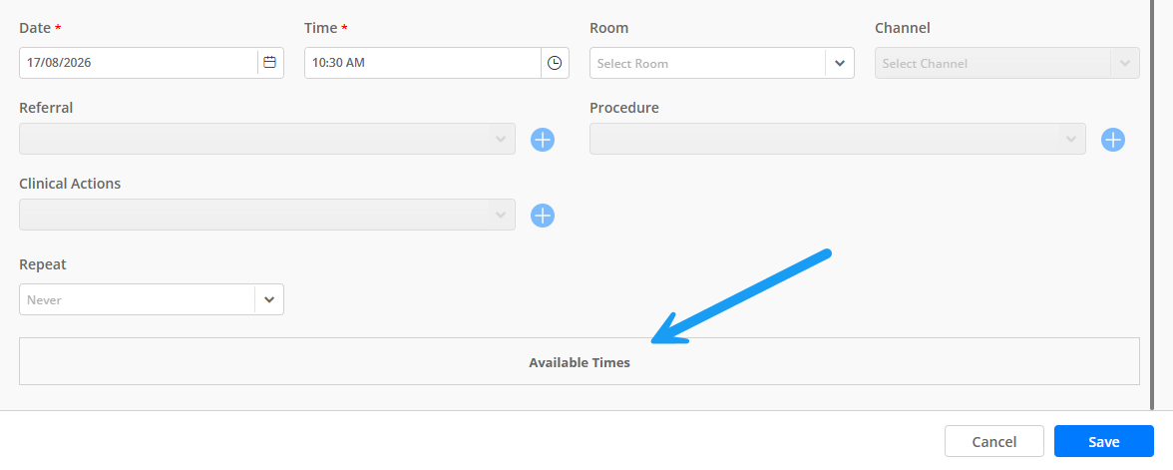Expand the Available Times panel
This screenshot has height=470, width=1173.
tap(579, 361)
